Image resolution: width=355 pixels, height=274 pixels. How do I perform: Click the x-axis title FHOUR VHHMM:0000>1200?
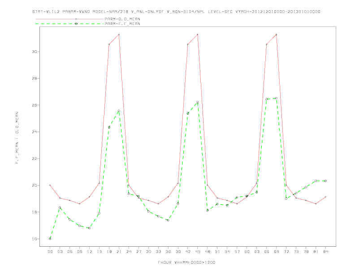point(186,262)
